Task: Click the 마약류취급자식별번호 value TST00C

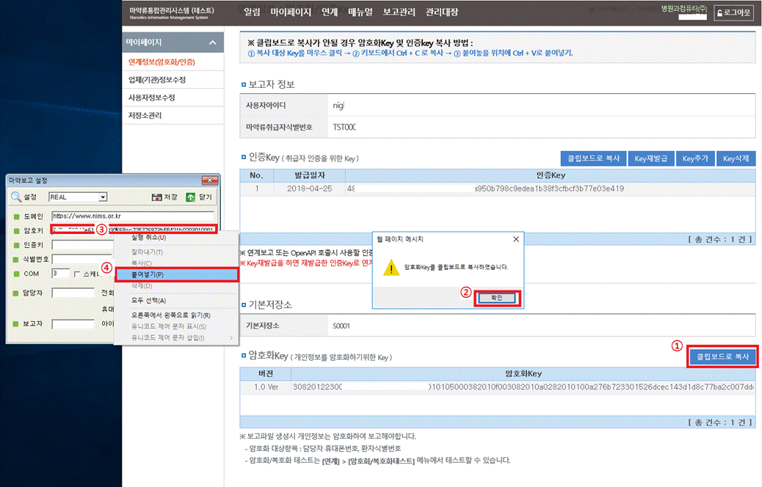Action: click(344, 127)
